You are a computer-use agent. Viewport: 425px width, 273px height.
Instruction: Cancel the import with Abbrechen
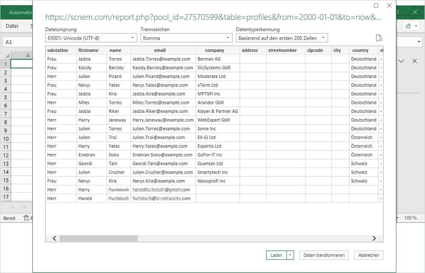368,255
